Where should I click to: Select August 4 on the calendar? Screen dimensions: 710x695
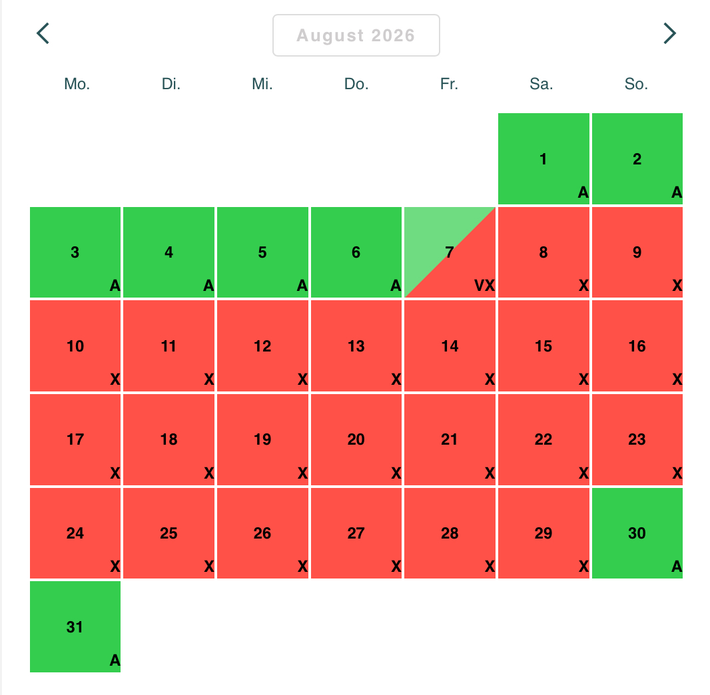click(169, 252)
